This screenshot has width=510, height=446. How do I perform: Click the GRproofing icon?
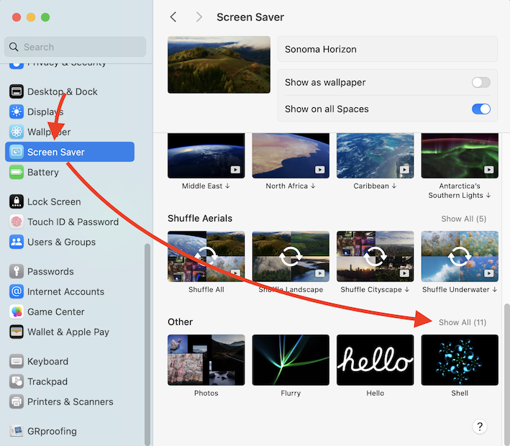pos(17,431)
